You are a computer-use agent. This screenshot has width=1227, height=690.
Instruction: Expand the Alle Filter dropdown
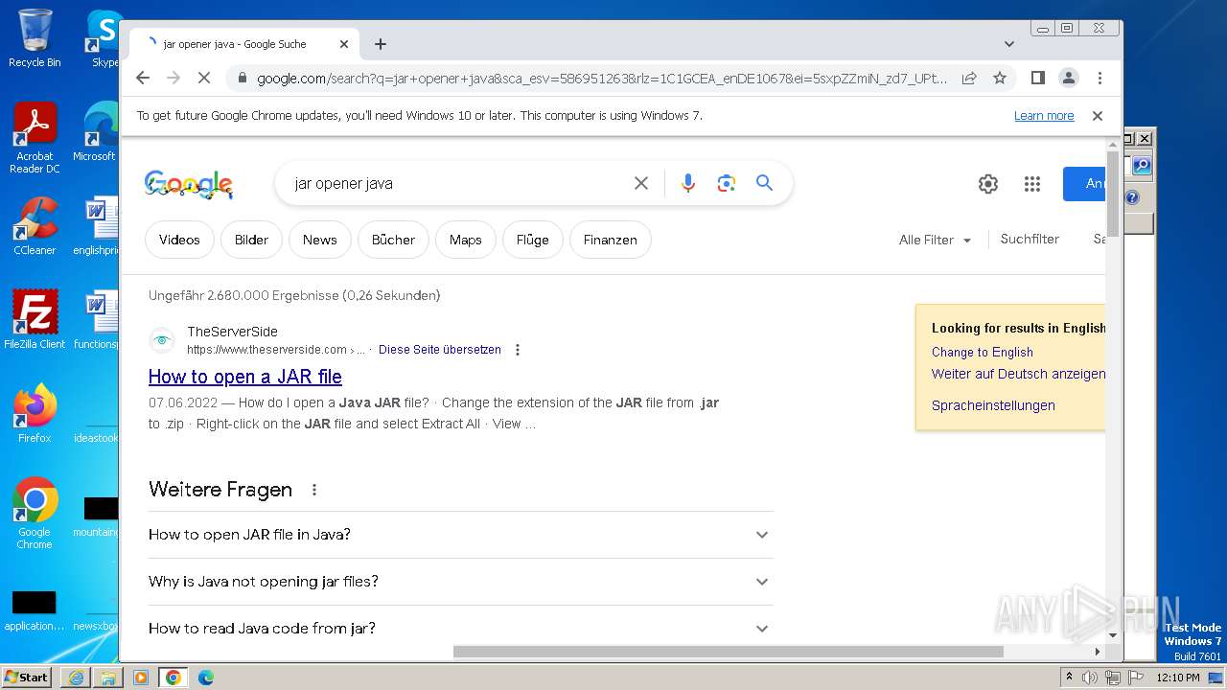tap(935, 240)
